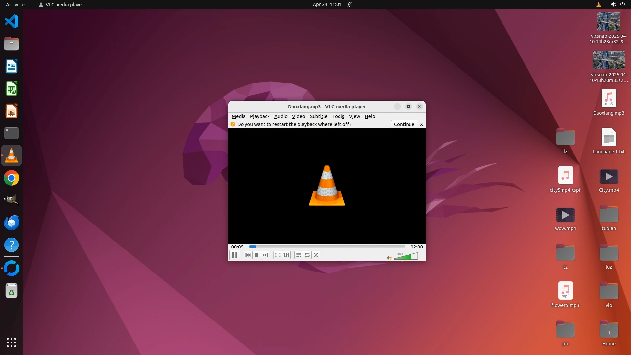Enable random shuffle playback
631x355 pixels.
[316, 255]
